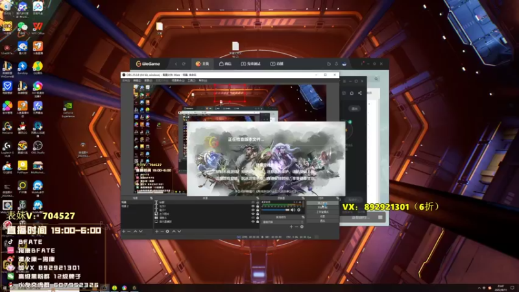This screenshot has height=292, width=519.
Task: Click the 添加 add button in the side window
Action: coord(354,108)
